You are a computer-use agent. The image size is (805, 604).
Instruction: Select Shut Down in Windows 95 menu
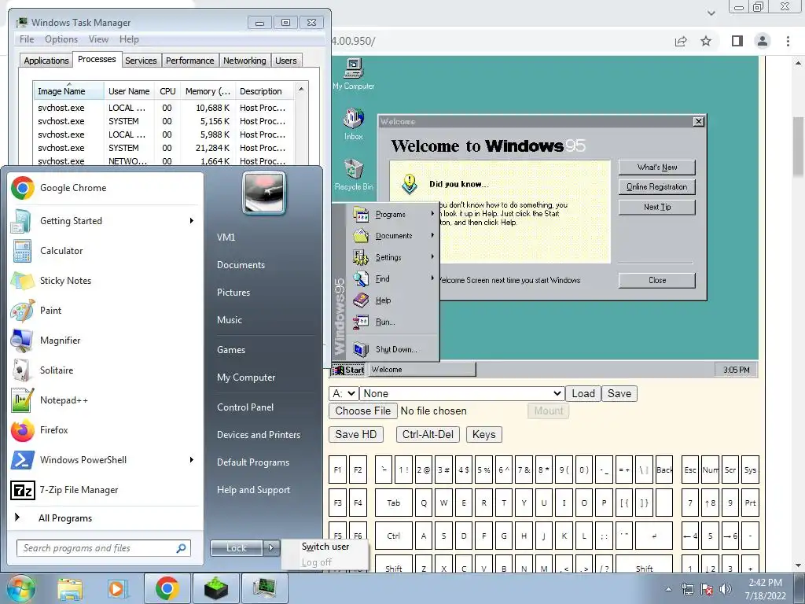pos(393,349)
